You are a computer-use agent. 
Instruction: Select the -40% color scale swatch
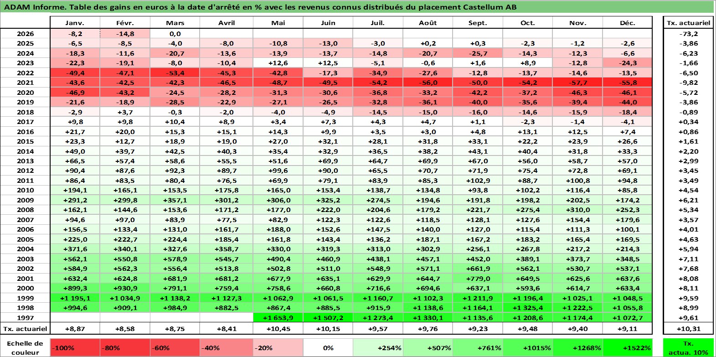pos(227,348)
